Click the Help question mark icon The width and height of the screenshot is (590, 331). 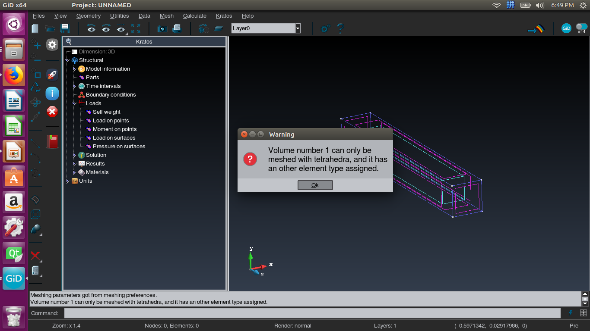pyautogui.click(x=340, y=28)
